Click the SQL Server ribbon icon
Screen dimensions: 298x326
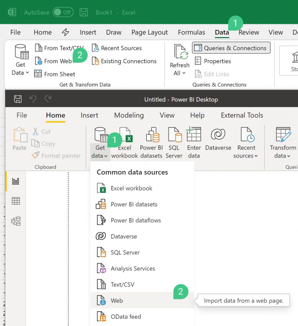(x=174, y=143)
